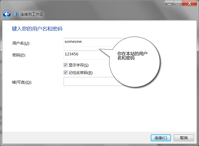The height and width of the screenshot is (146, 199).
Task: Click the 密码(P) label
Action: (x=19, y=55)
